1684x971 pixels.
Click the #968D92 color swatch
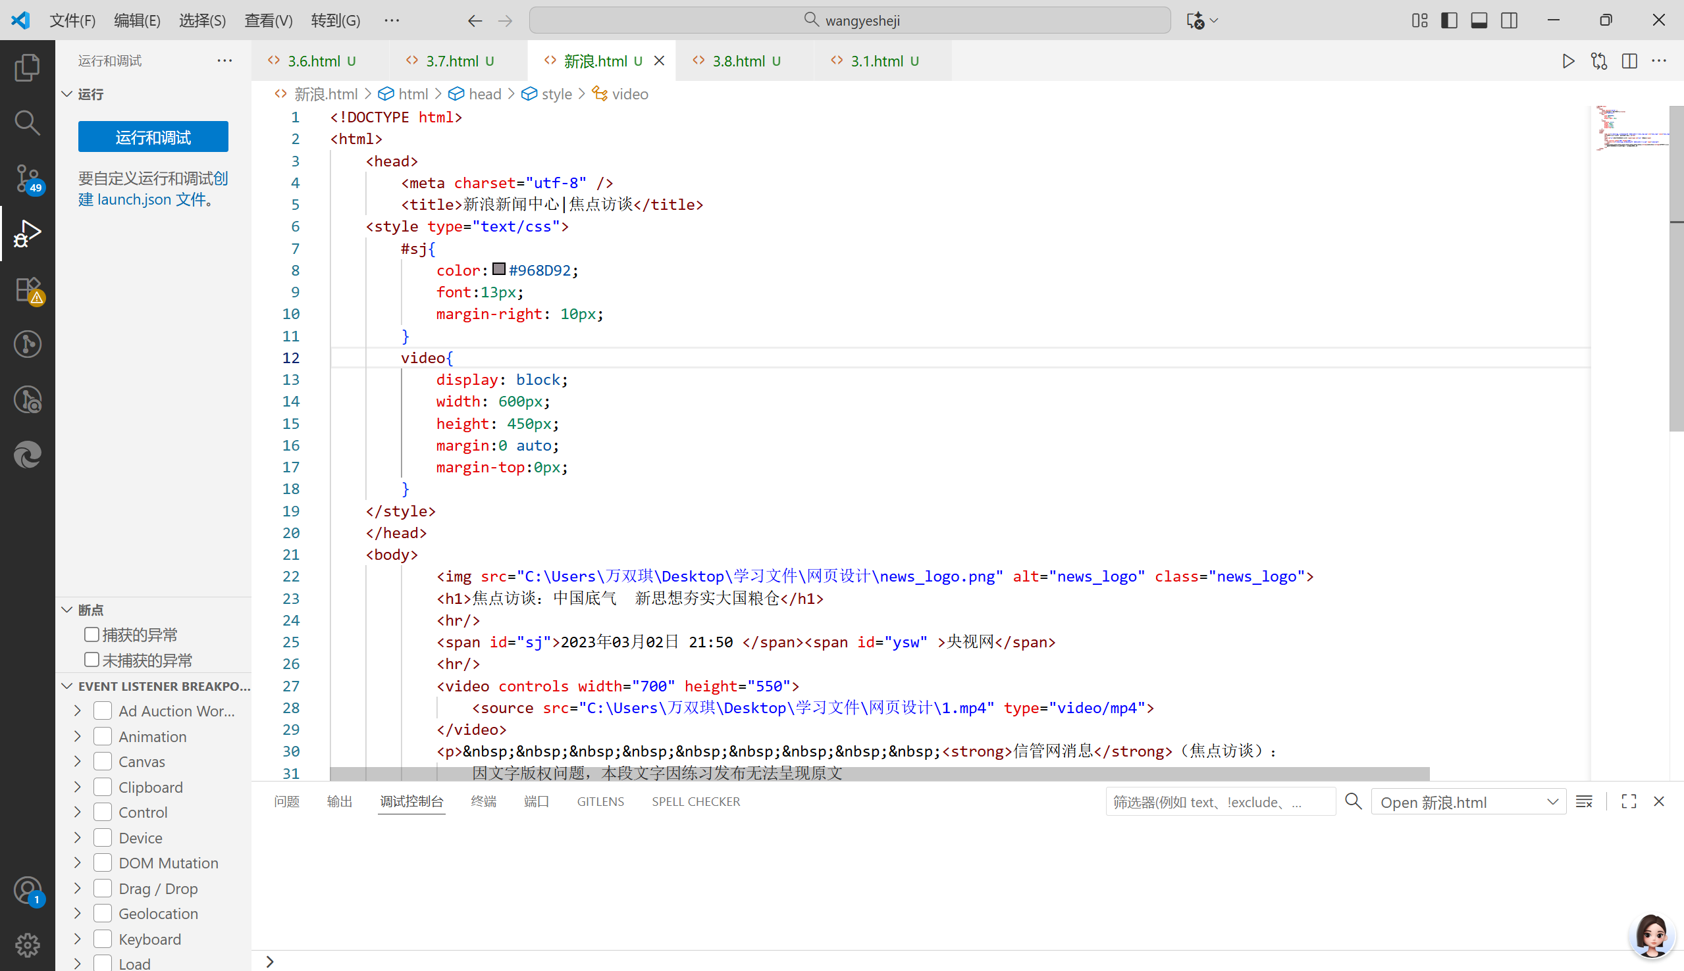[498, 270]
